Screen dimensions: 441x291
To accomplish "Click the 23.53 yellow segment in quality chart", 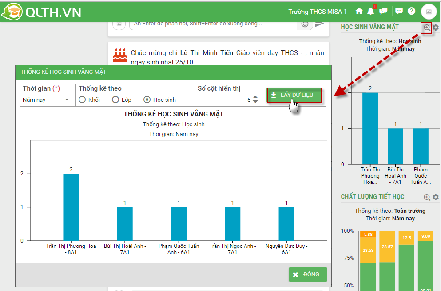I will pyautogui.click(x=368, y=251).
